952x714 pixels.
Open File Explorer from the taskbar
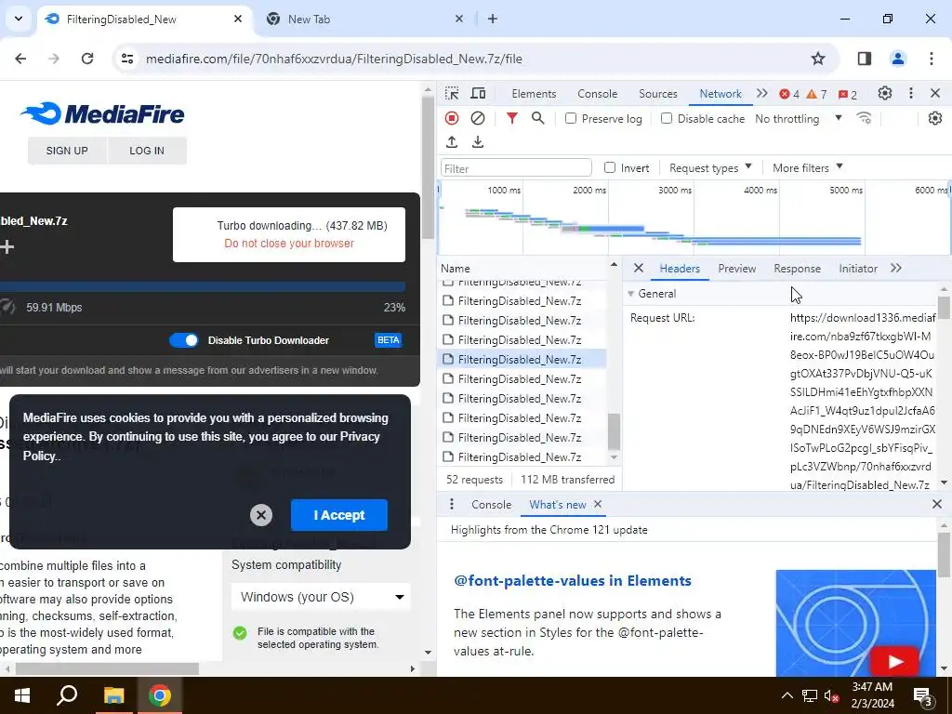point(113,695)
